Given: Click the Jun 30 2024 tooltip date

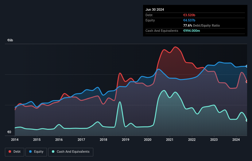Looking at the screenshot, I should [155, 9].
